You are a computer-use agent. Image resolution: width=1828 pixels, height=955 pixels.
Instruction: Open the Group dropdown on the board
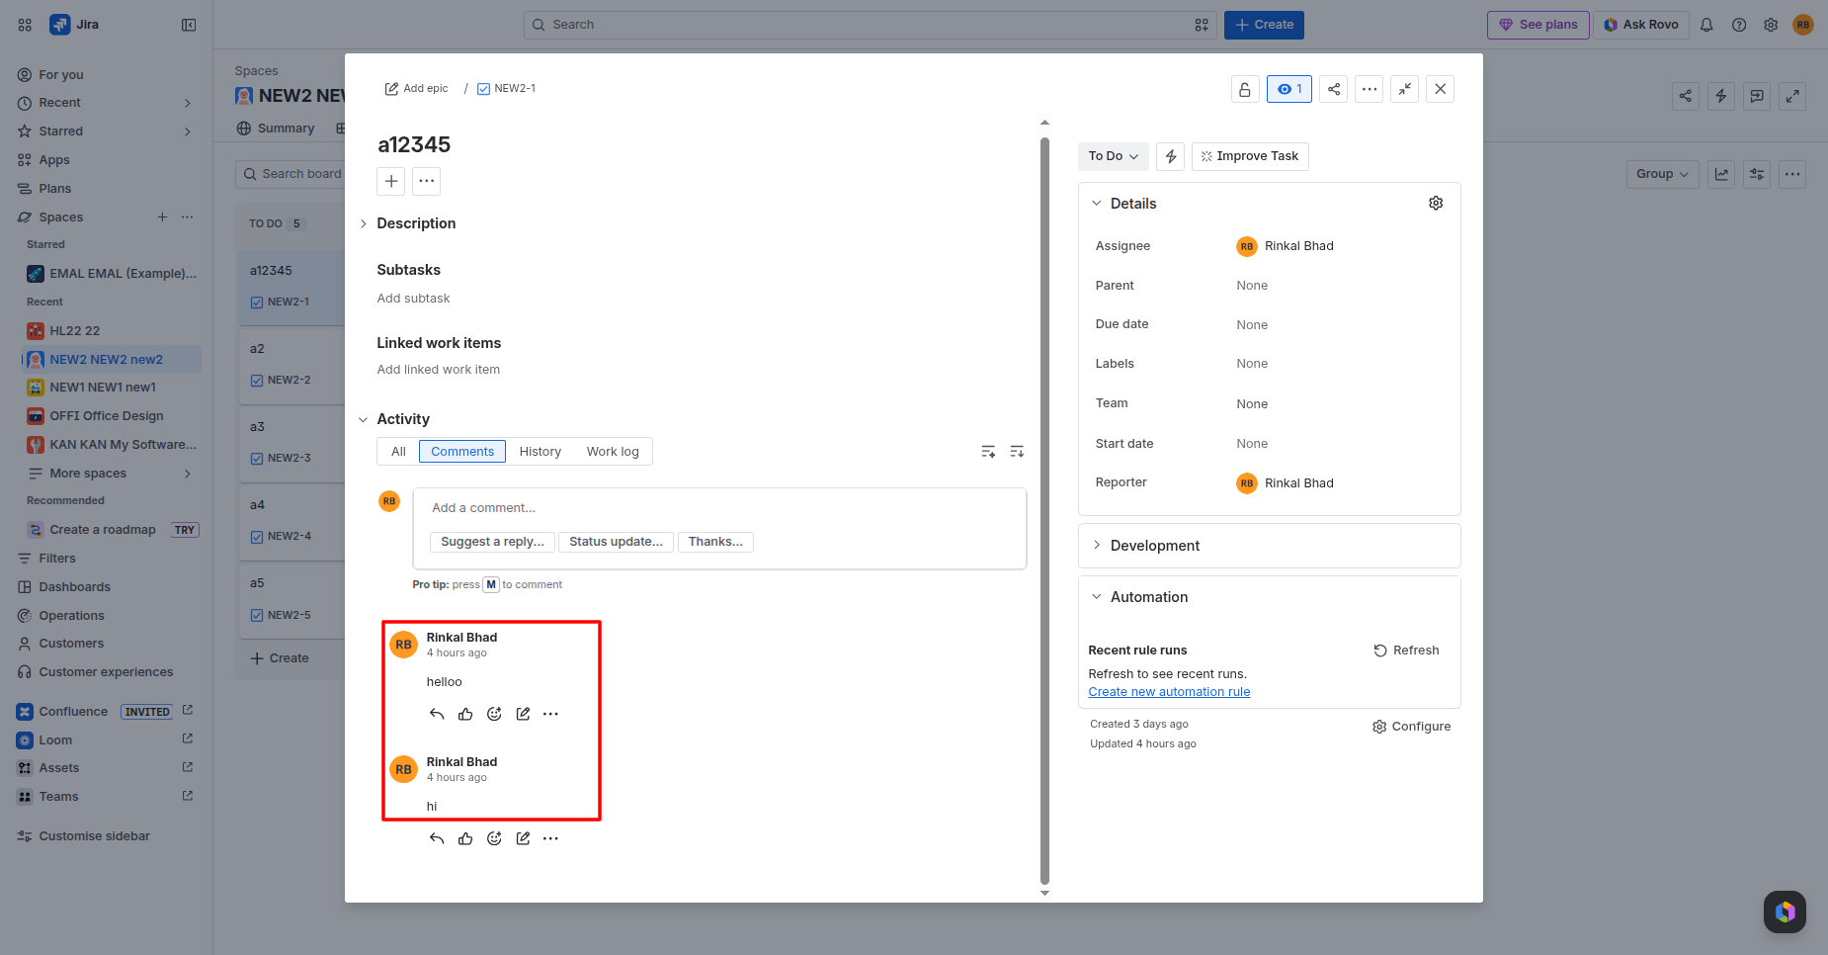pos(1662,174)
